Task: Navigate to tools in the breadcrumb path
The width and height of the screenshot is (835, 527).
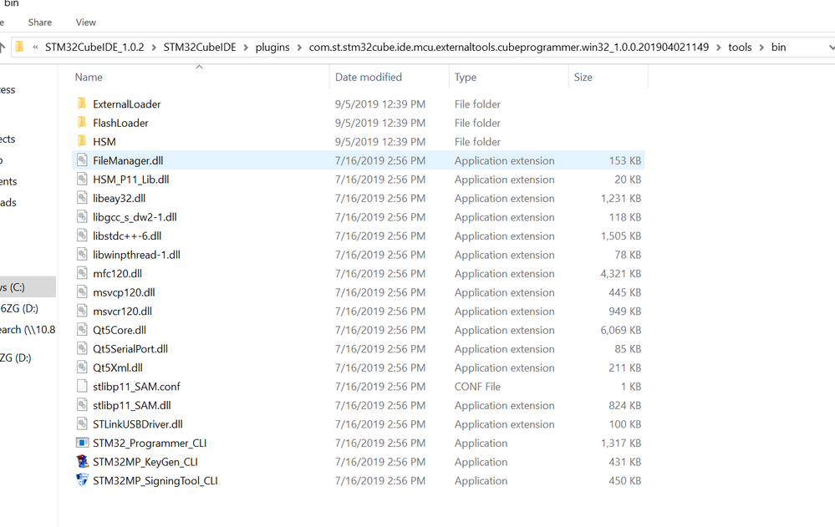Action: click(741, 47)
